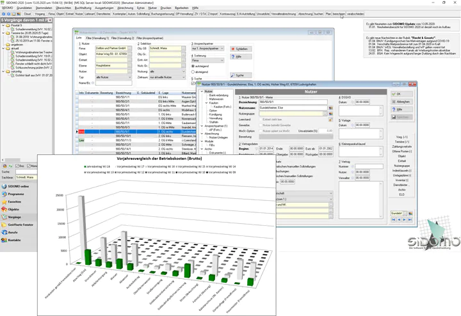Open the SIDOMO online globe icon
Image resolution: width=461 pixels, height=316 pixels.
(x=4, y=186)
